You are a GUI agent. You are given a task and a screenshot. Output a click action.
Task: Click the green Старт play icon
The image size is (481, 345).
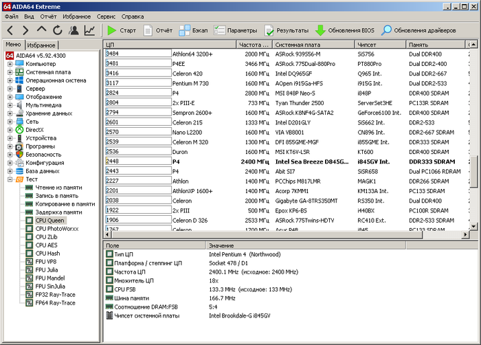click(x=111, y=31)
